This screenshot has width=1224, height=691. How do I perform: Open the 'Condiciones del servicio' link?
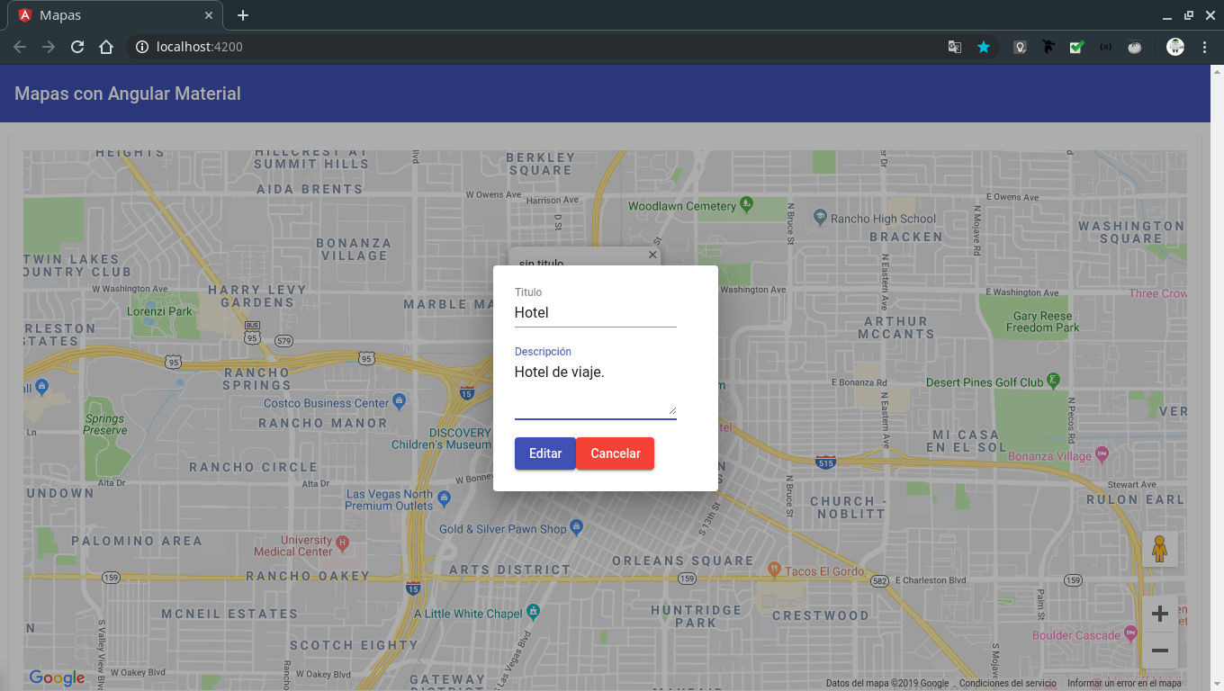[1008, 684]
